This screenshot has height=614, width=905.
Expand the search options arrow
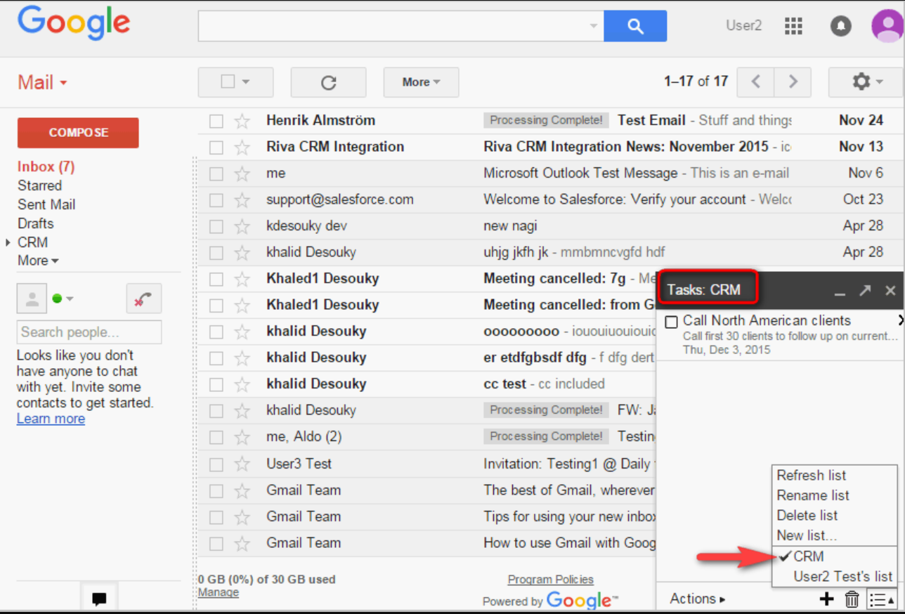point(594,26)
